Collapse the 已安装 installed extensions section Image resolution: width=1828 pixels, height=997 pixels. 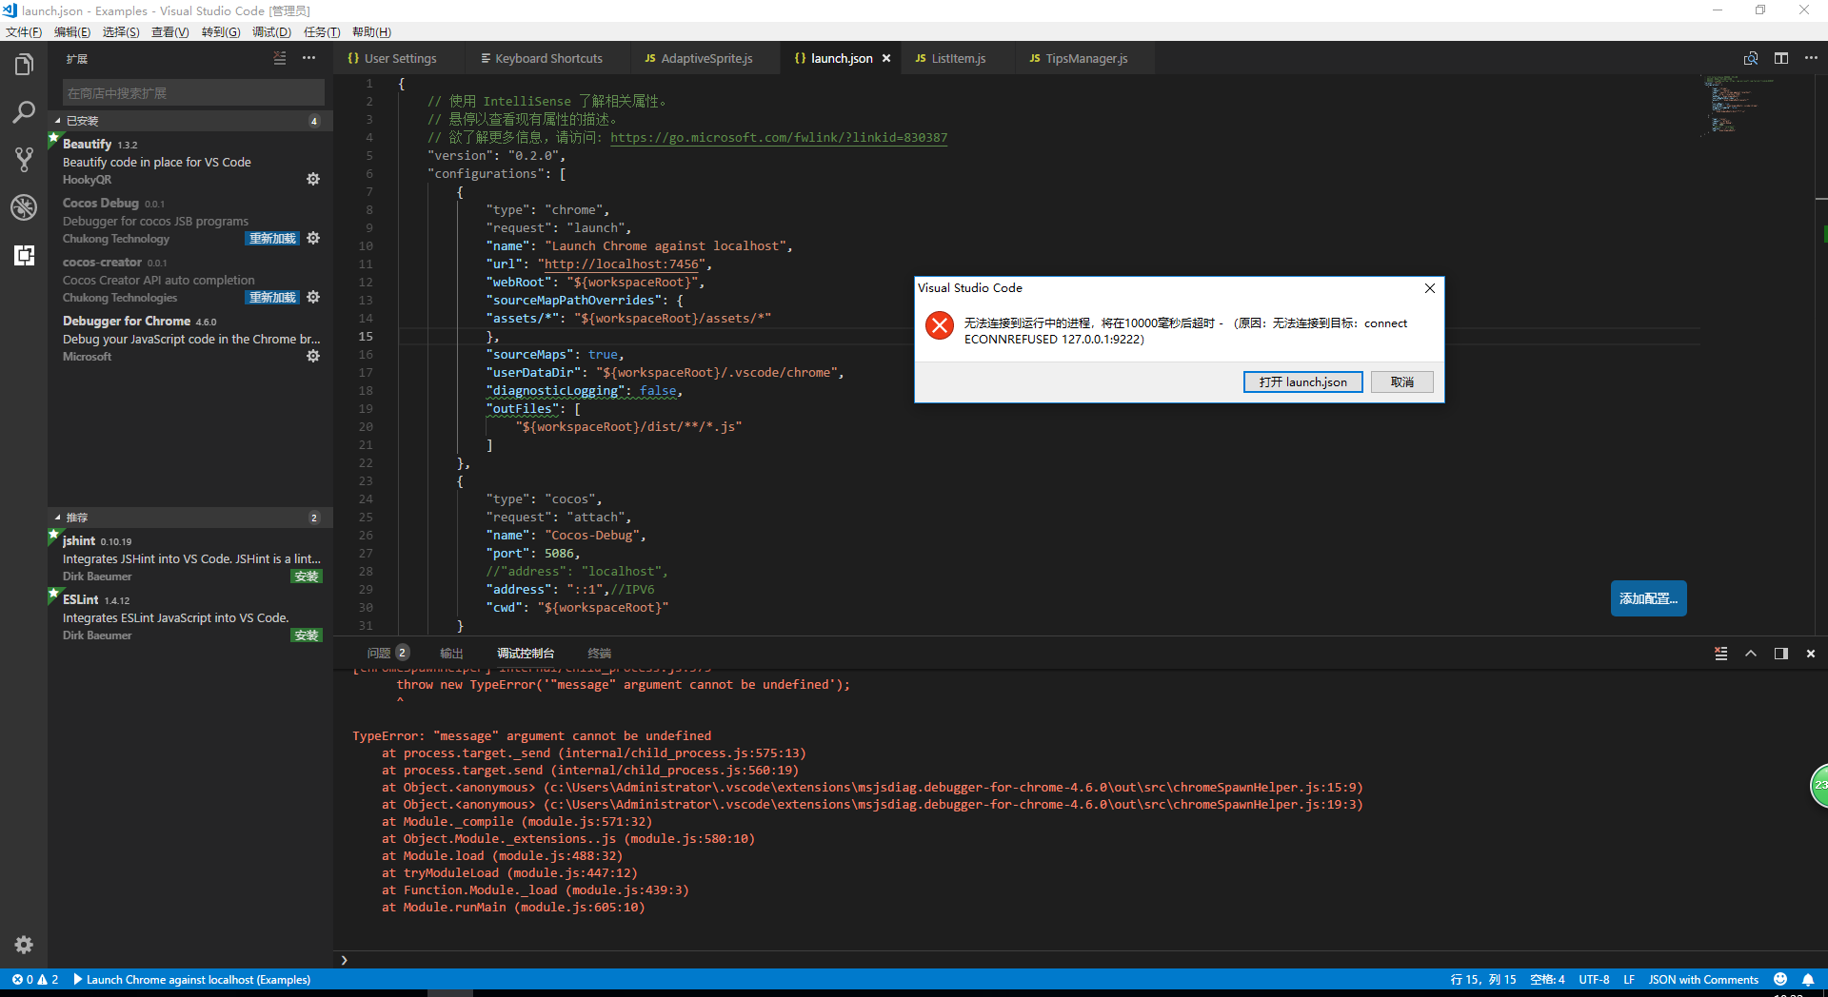190,121
